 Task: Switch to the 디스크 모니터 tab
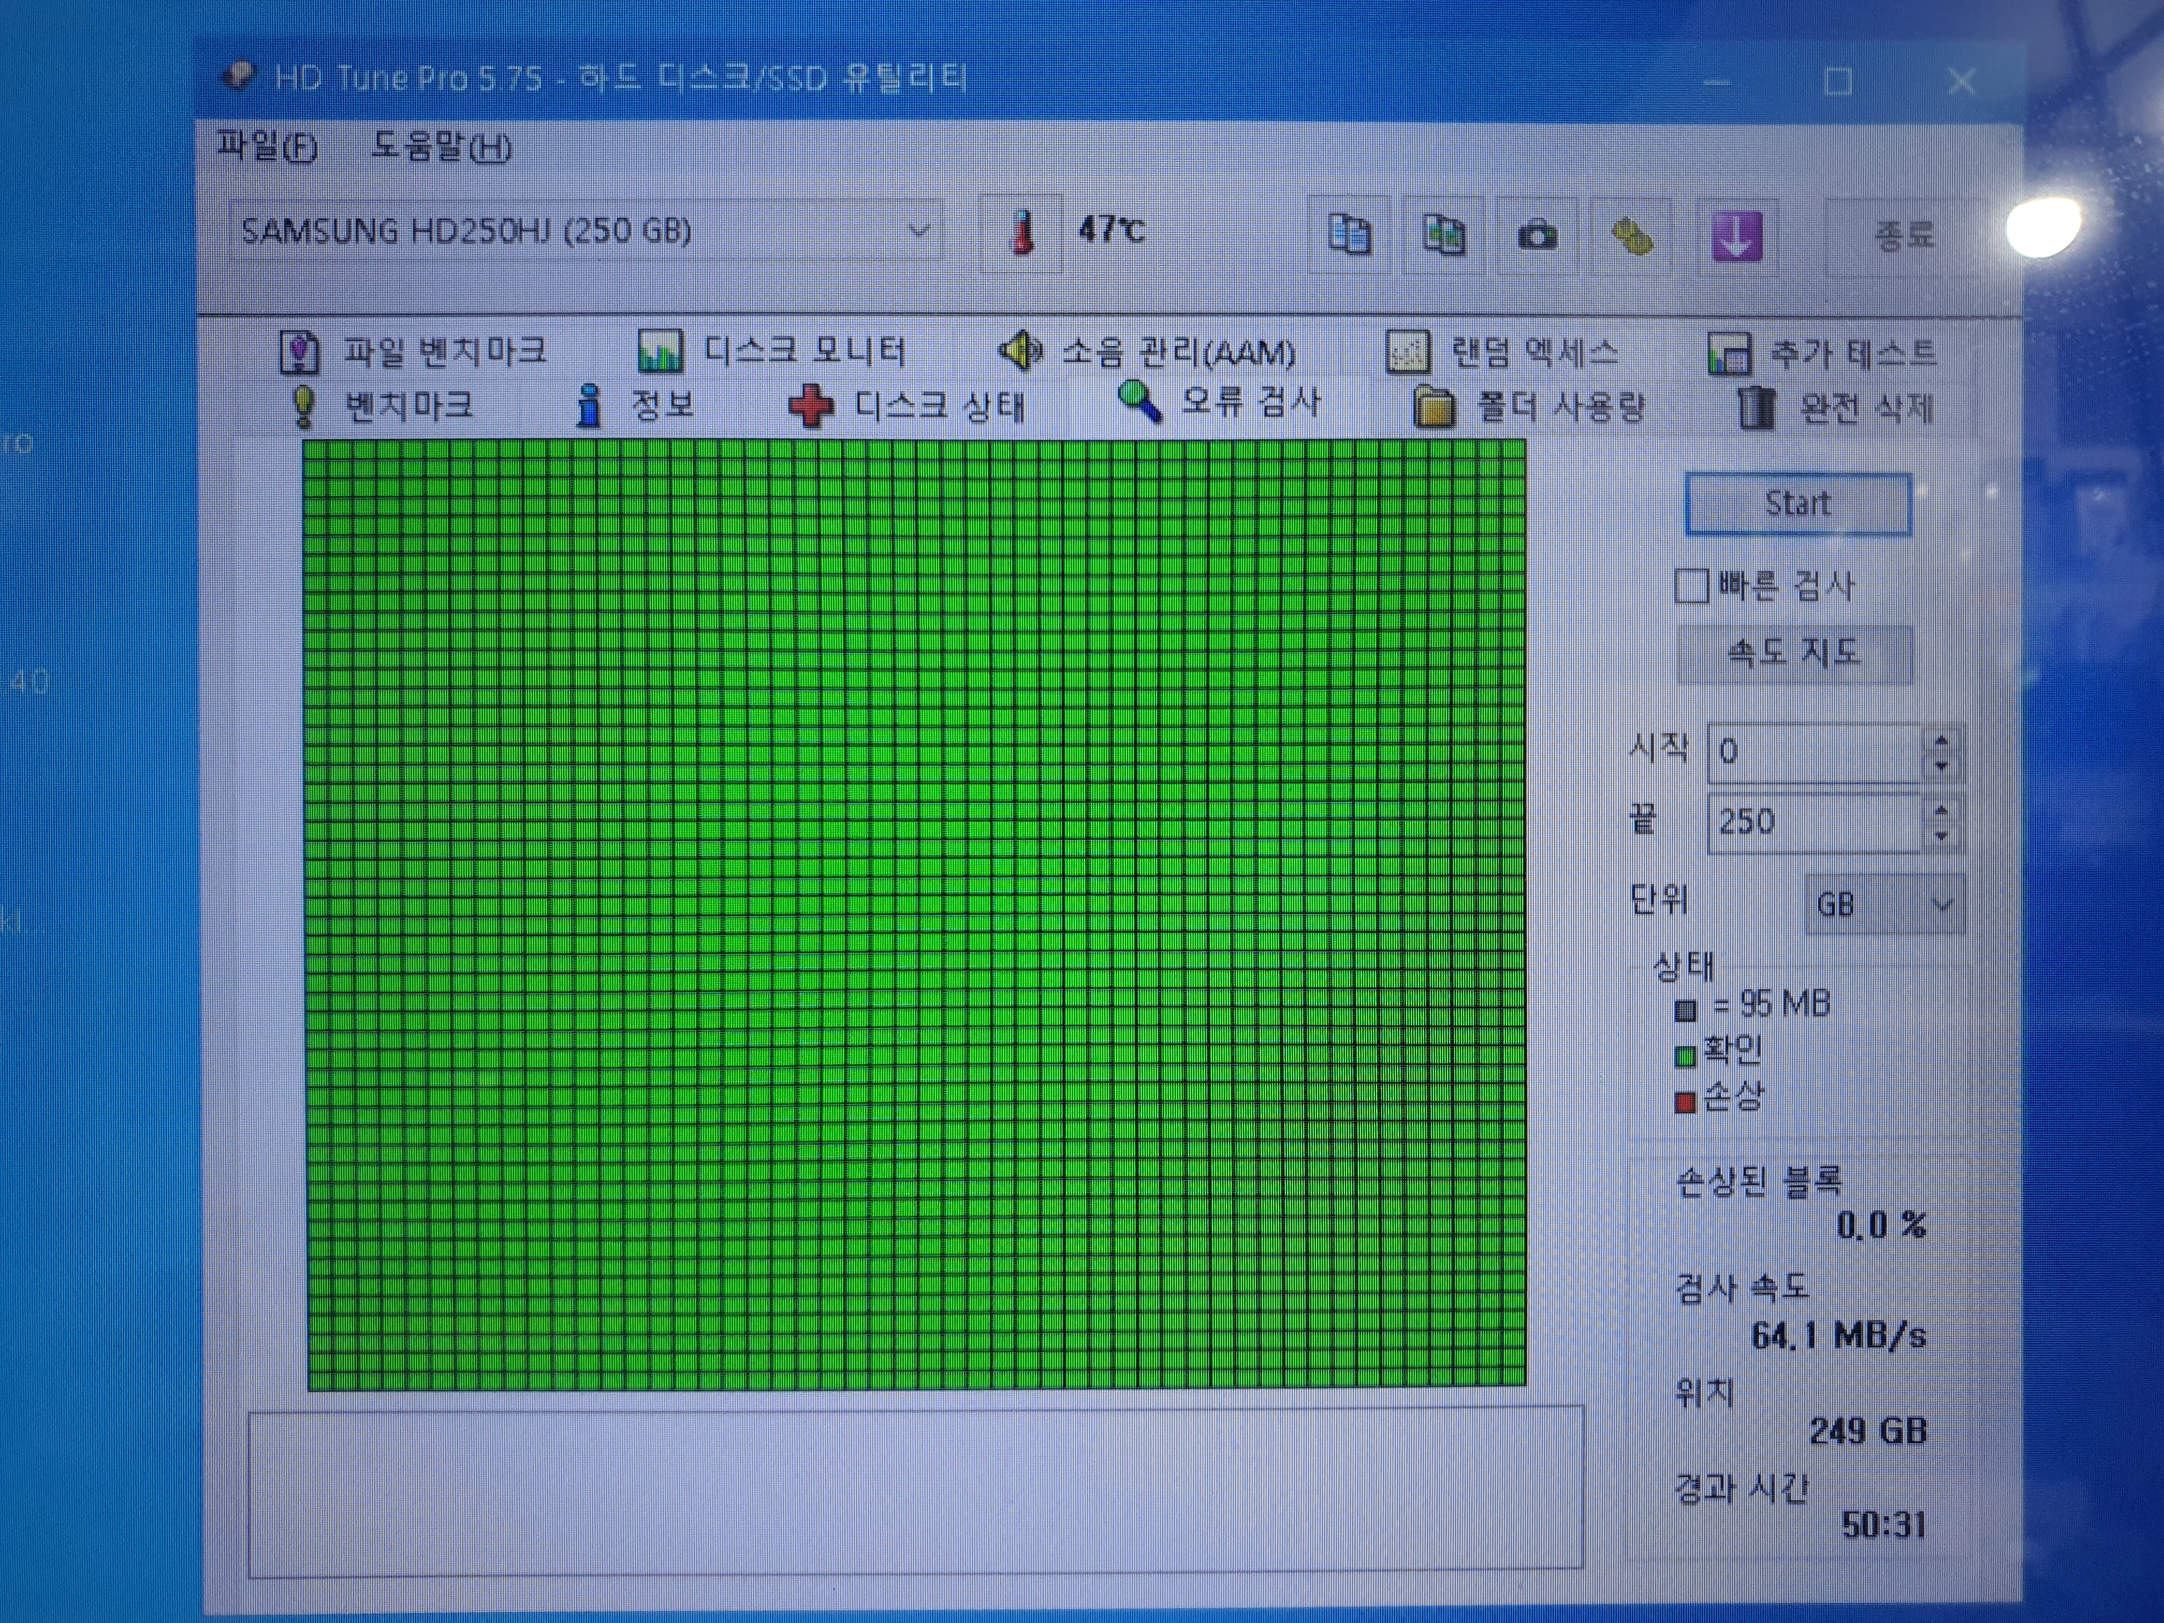(772, 351)
